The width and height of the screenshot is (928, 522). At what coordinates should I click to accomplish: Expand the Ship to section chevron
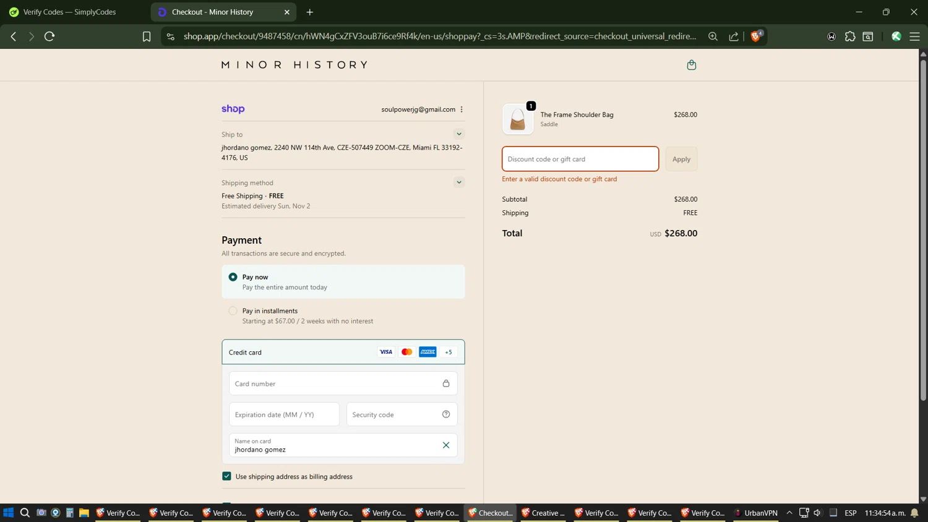(x=459, y=134)
